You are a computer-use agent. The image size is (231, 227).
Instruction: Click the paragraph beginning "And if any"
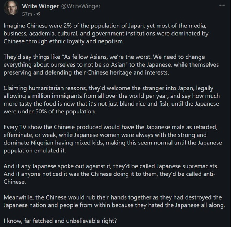click(111, 174)
